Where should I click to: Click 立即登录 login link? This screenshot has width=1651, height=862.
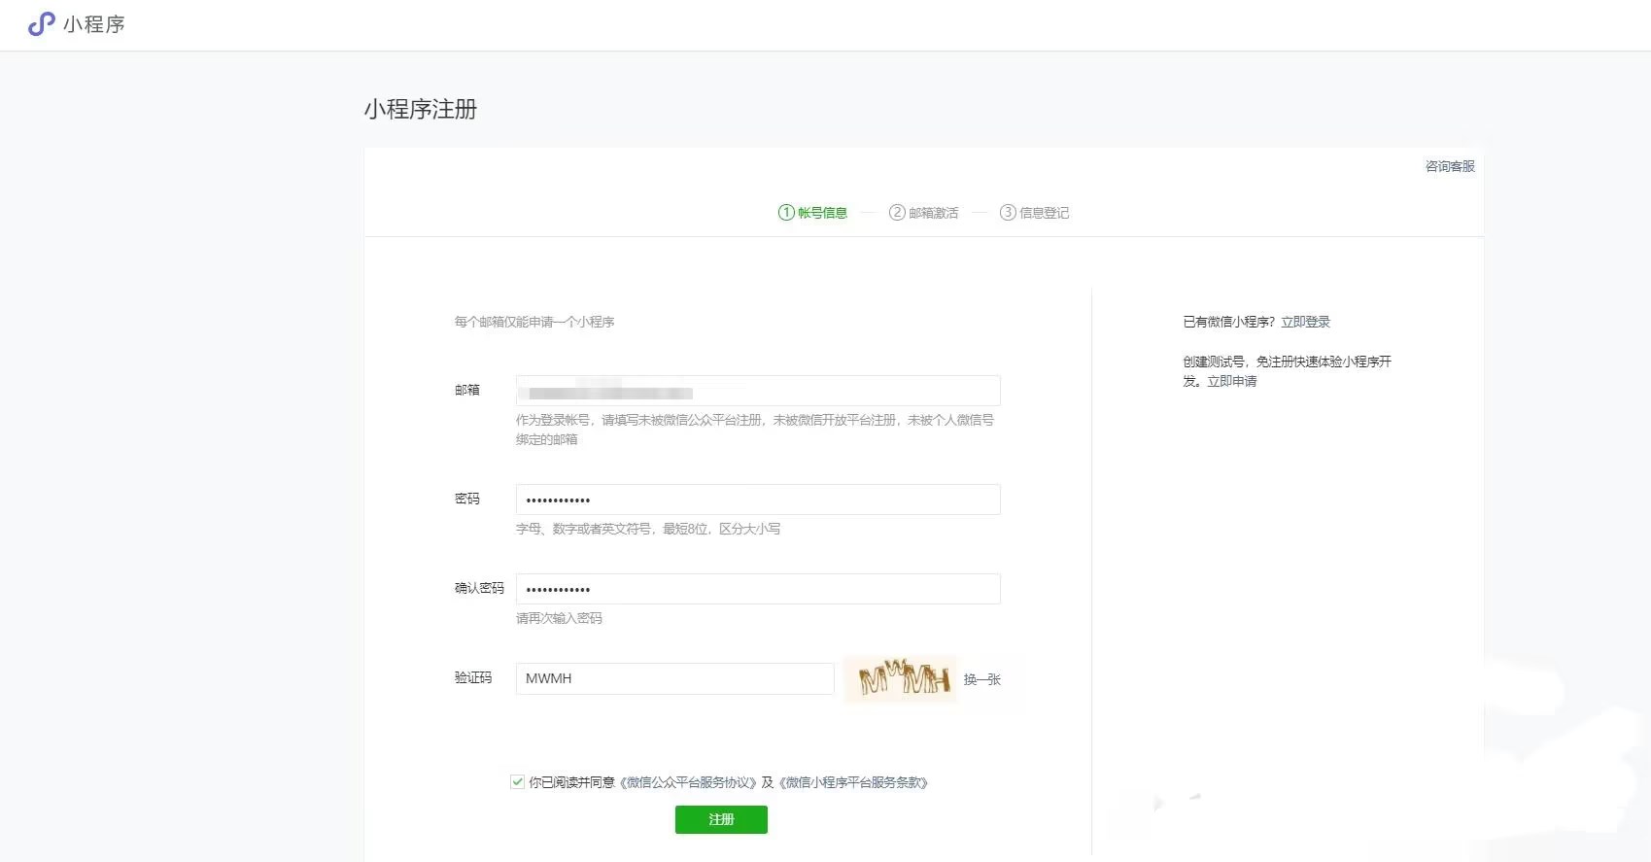[x=1305, y=322]
